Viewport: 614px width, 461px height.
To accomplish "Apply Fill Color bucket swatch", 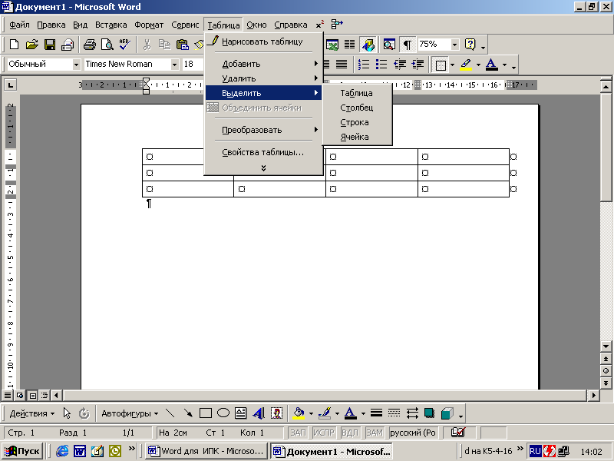I will pyautogui.click(x=299, y=413).
